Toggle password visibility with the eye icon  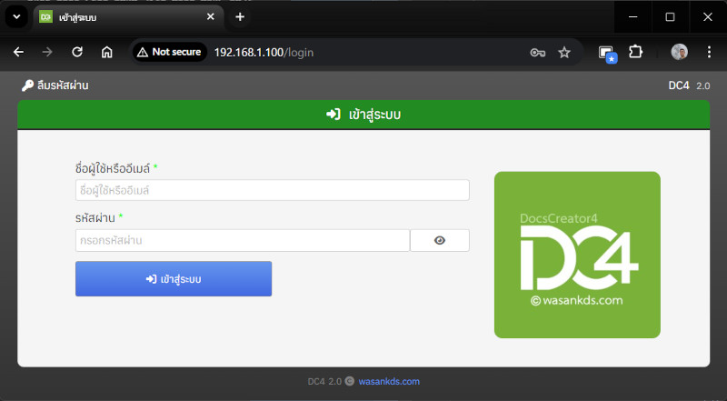[x=440, y=240]
